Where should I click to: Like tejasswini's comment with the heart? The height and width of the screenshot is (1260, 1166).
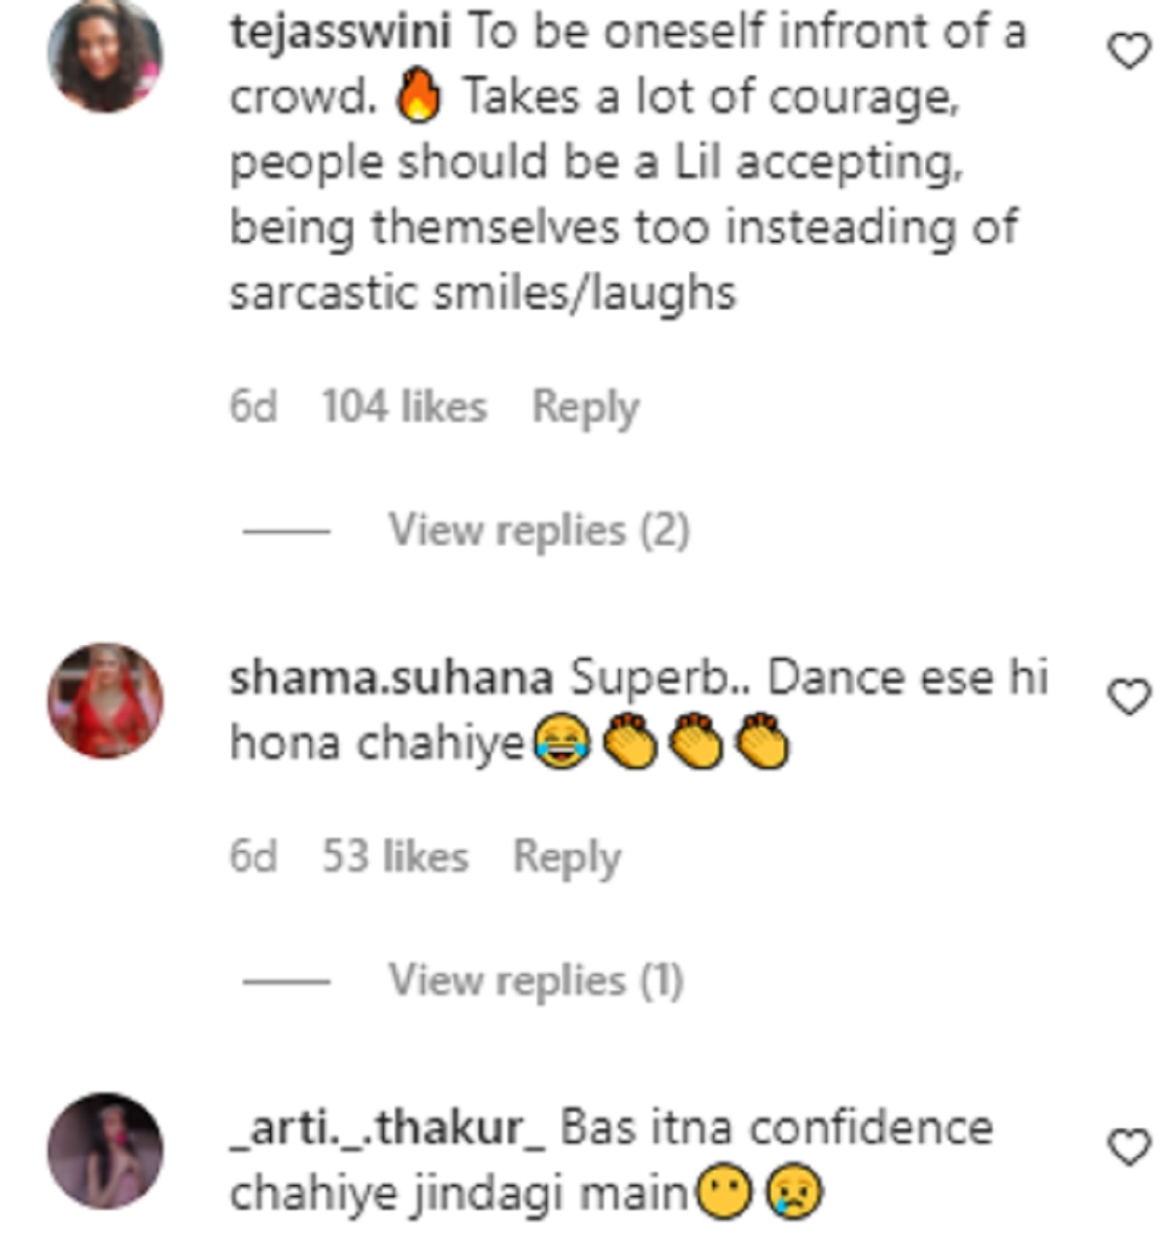(x=1129, y=51)
